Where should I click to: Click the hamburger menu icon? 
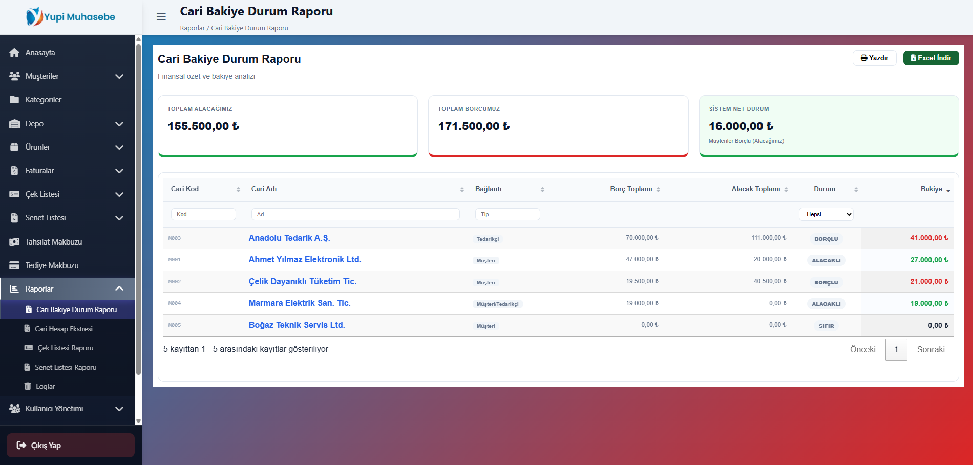tap(161, 17)
